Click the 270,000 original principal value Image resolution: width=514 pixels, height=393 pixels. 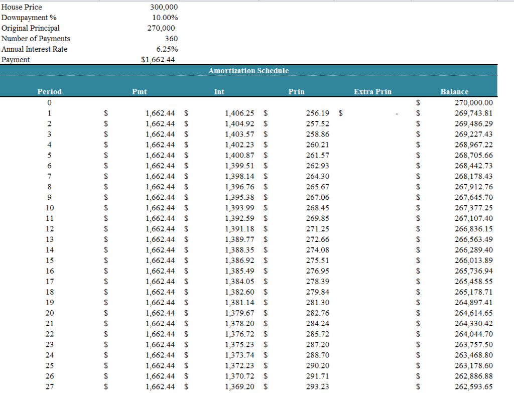(x=161, y=28)
